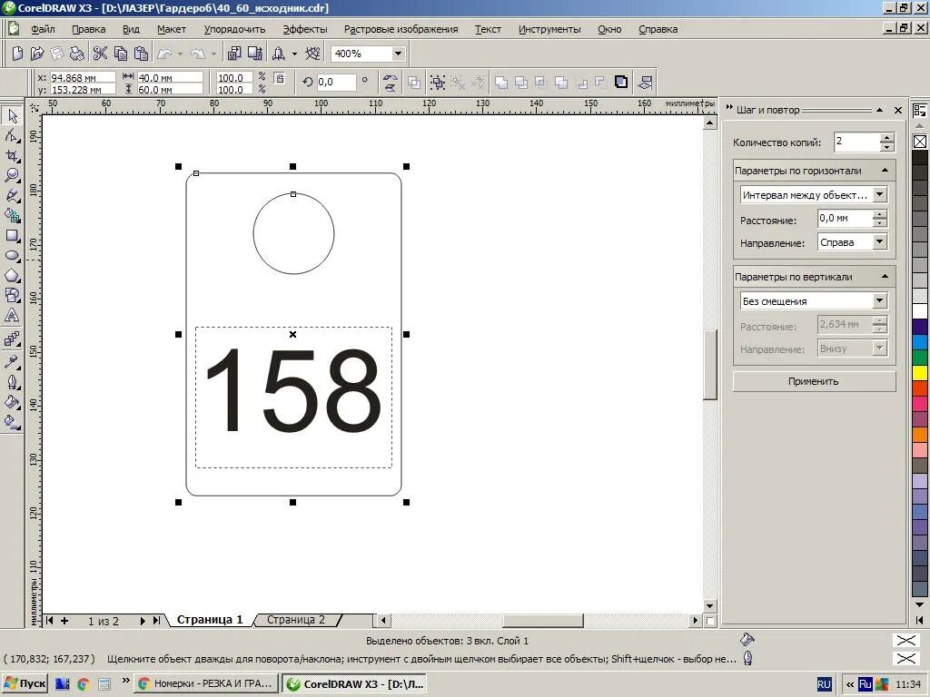Open the Направление Справа dropdown
This screenshot has height=697, width=930.
click(x=880, y=241)
